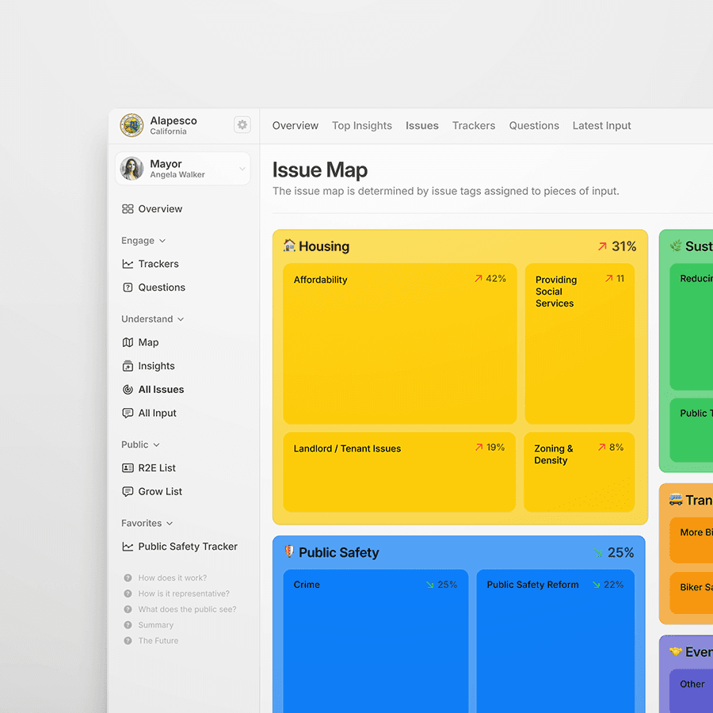Click the Public Safety Tracker chart icon
713x713 pixels.
coord(128,547)
